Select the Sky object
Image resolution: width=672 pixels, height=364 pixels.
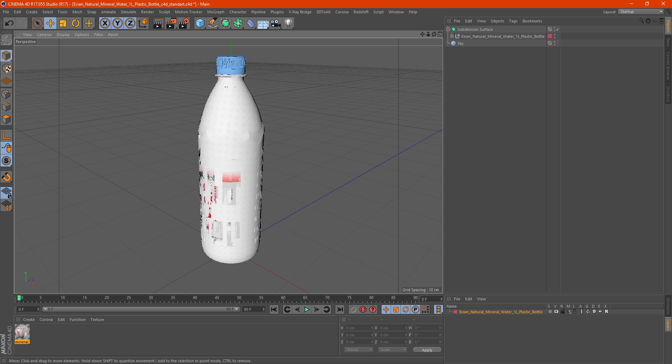pos(460,43)
